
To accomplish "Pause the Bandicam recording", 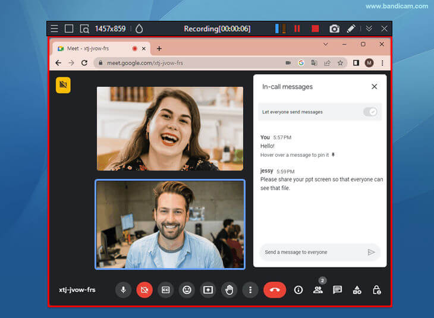I will click(297, 29).
